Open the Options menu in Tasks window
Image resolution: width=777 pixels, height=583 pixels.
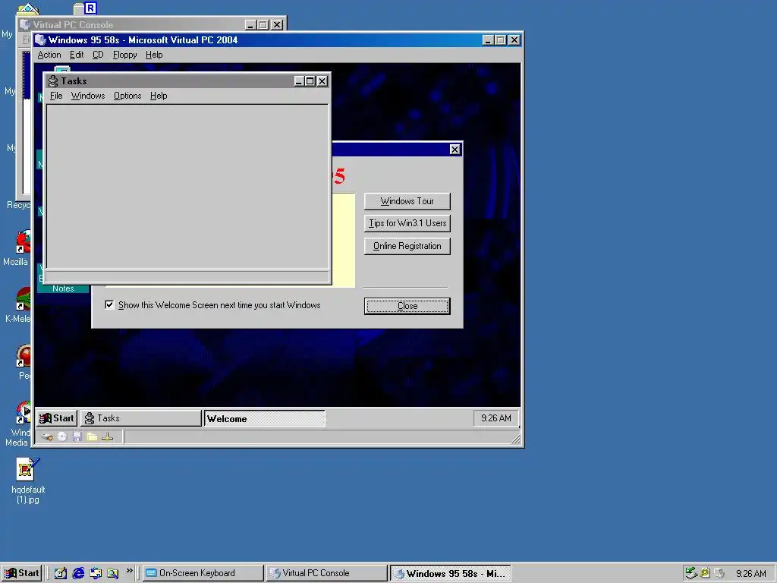(x=127, y=96)
